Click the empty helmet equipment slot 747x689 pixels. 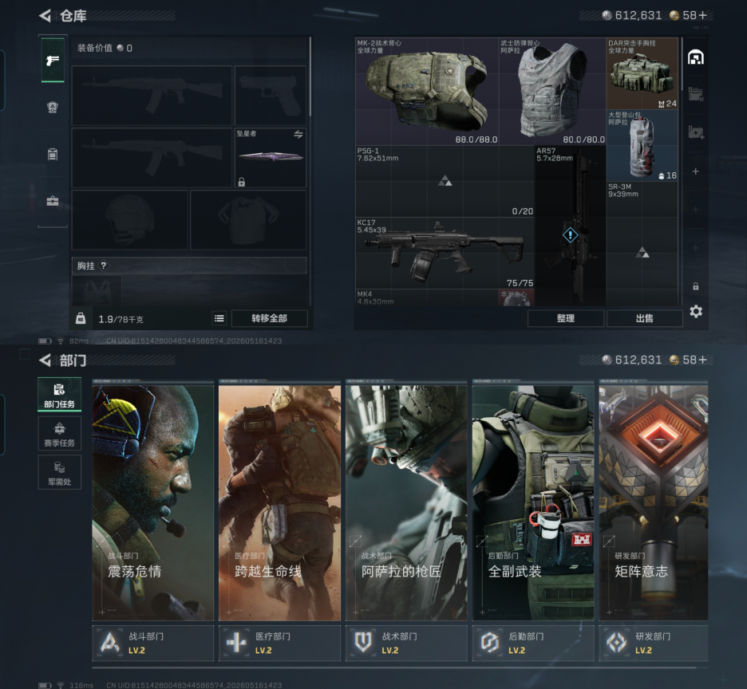coord(129,220)
